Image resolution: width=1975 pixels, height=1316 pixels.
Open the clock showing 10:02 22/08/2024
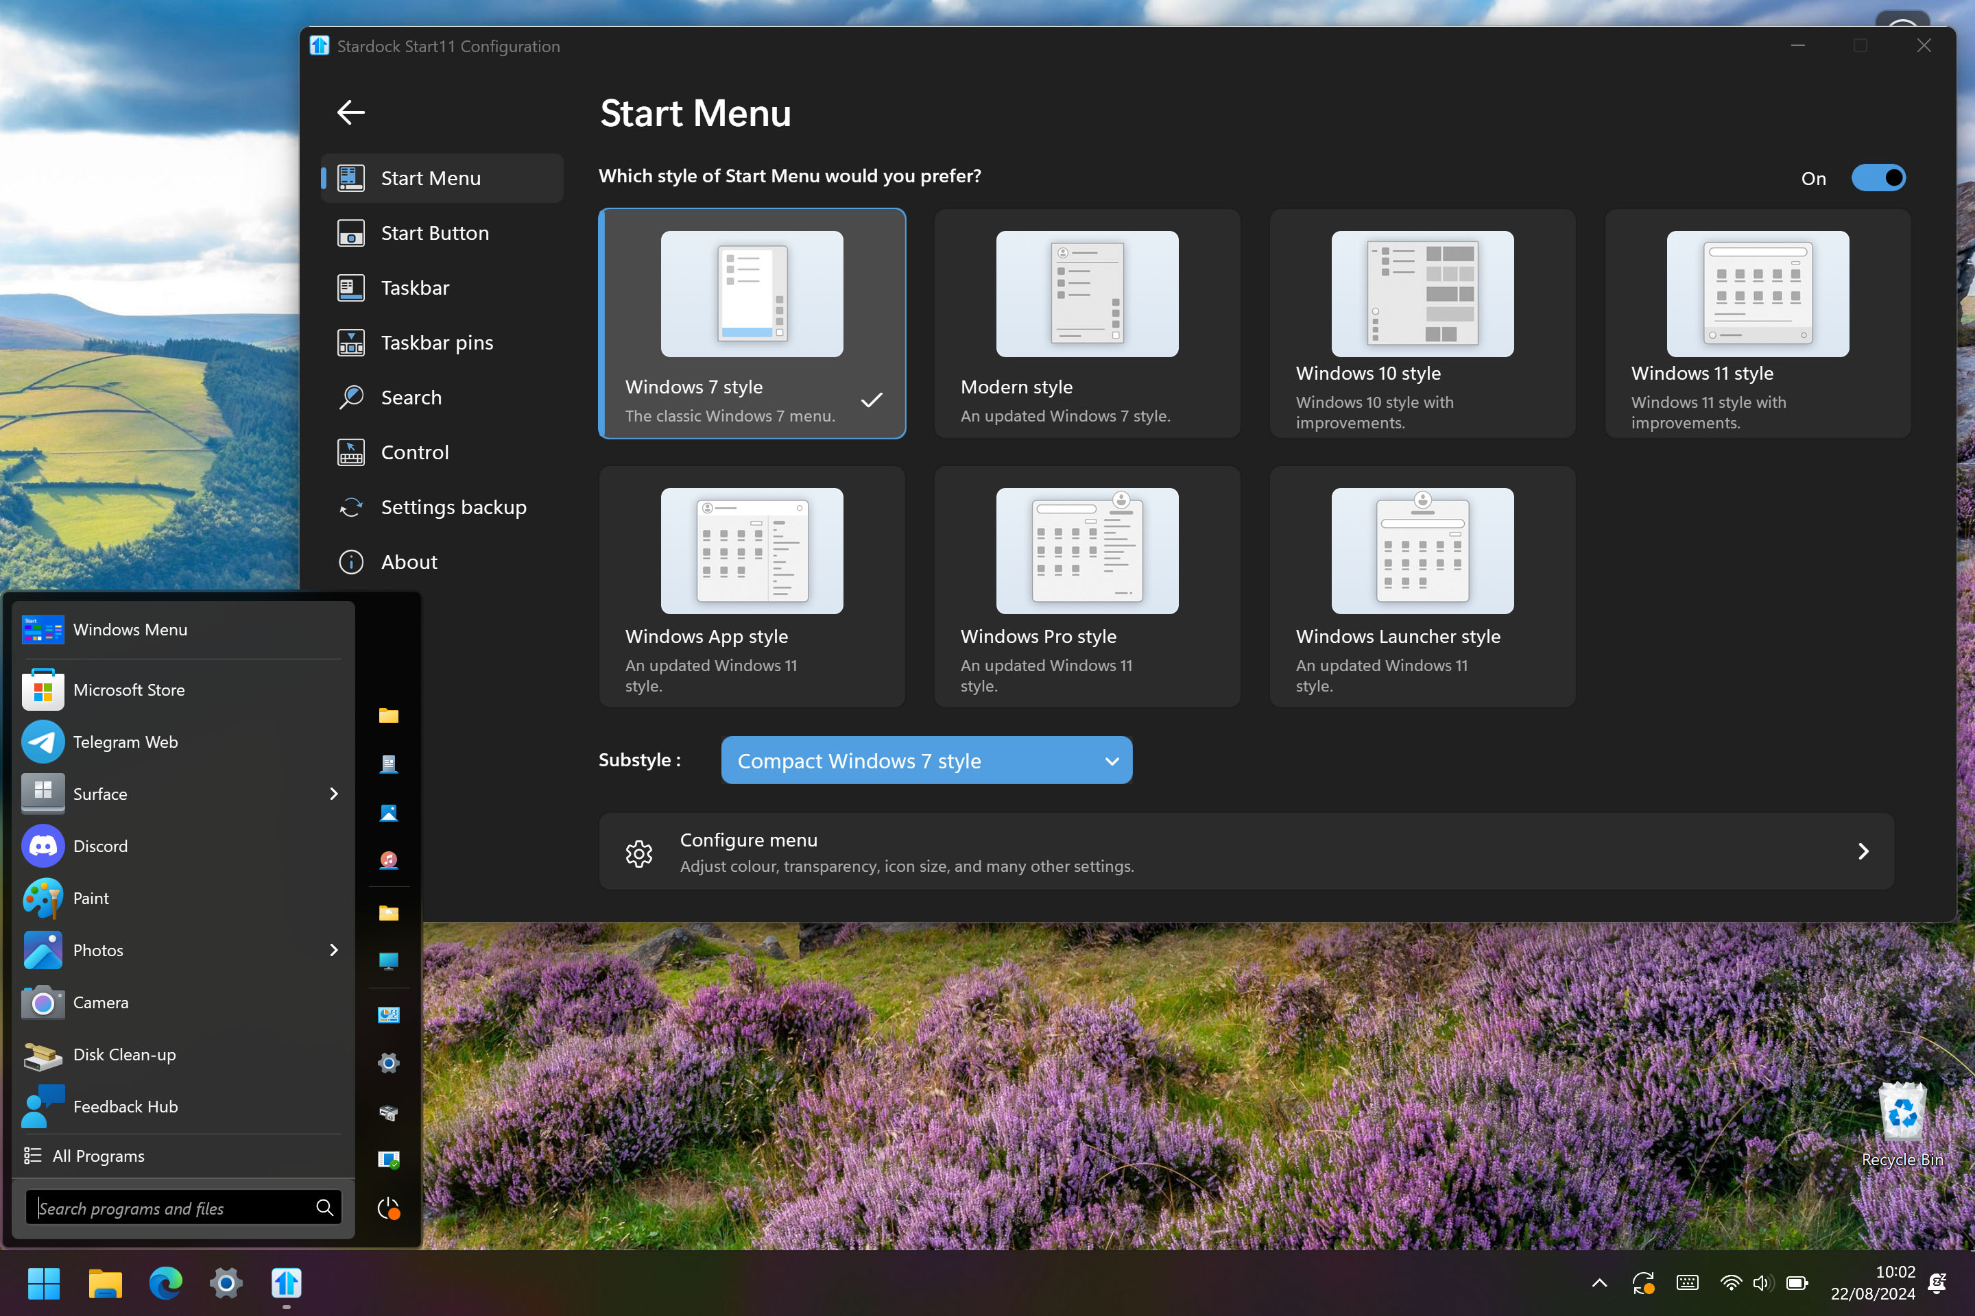pyautogui.click(x=1873, y=1282)
